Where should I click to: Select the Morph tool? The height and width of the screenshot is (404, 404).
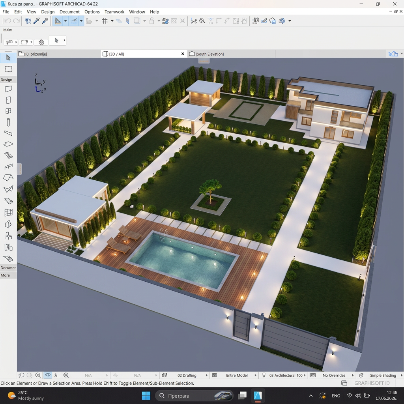[8, 224]
